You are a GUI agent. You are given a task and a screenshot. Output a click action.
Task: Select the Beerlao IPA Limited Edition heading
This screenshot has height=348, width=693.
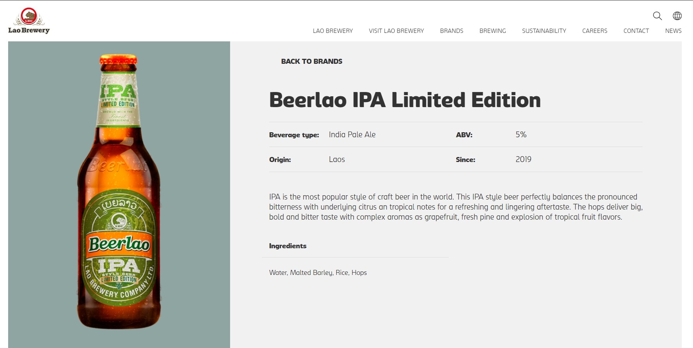coord(405,100)
